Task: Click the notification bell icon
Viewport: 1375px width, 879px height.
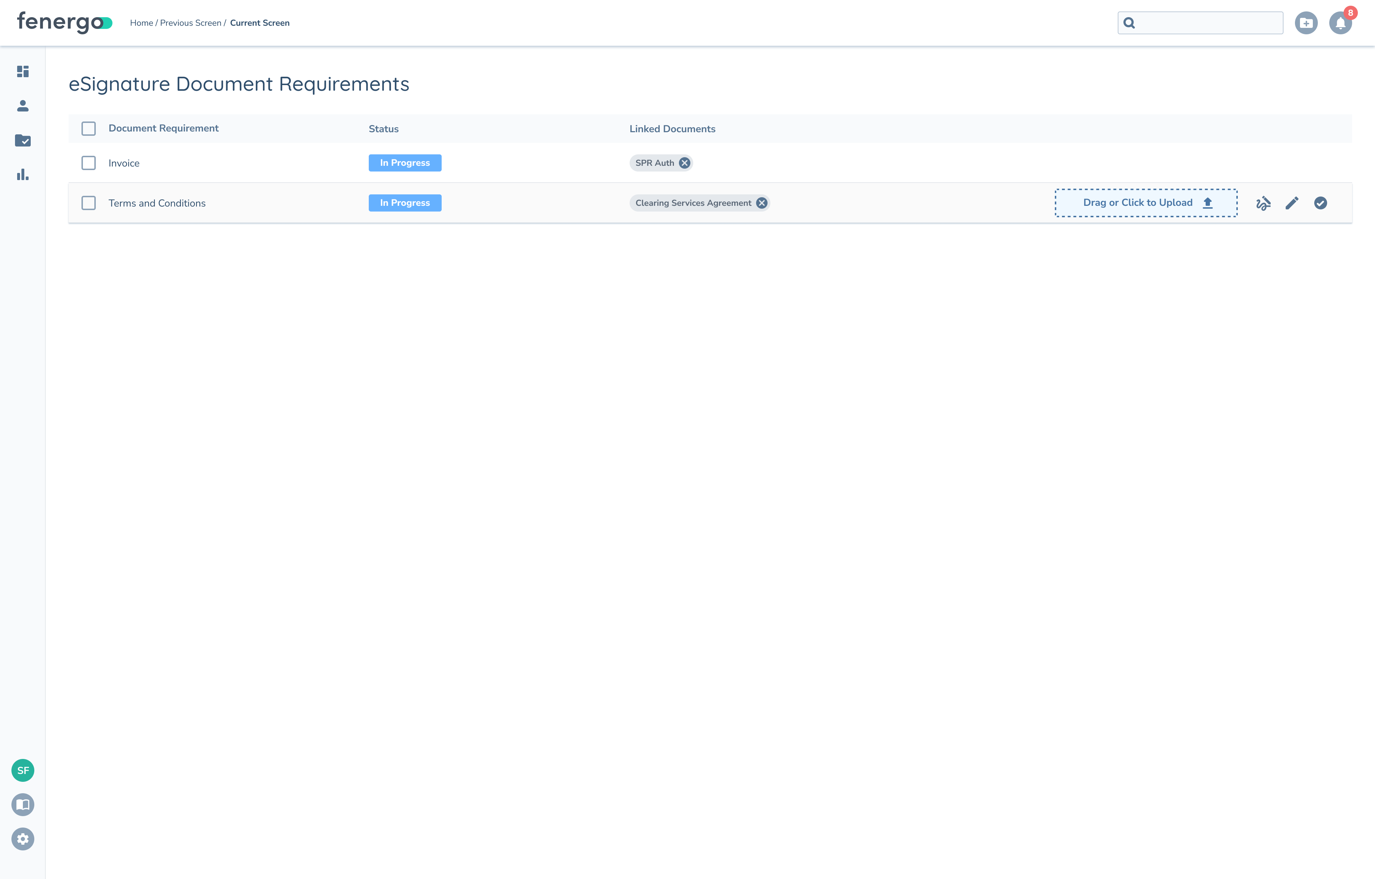Action: click(x=1340, y=24)
